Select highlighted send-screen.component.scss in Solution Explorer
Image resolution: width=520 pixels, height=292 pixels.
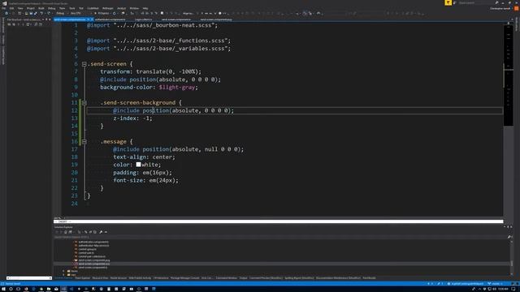coord(94,264)
